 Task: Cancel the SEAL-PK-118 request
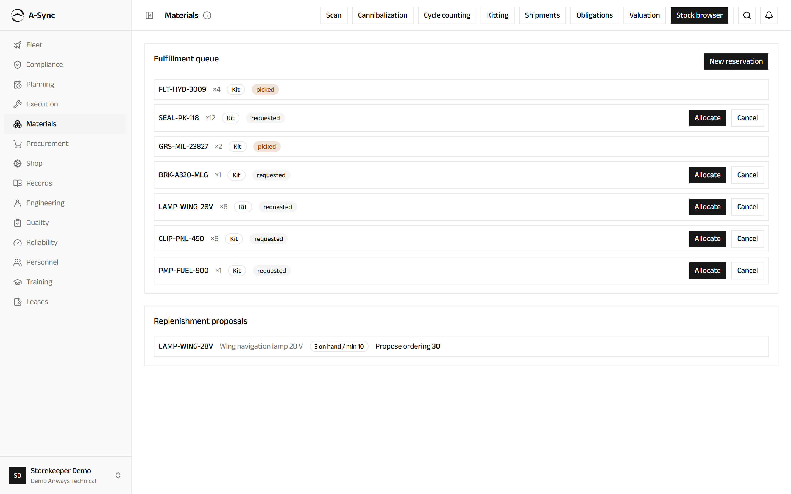(x=747, y=118)
